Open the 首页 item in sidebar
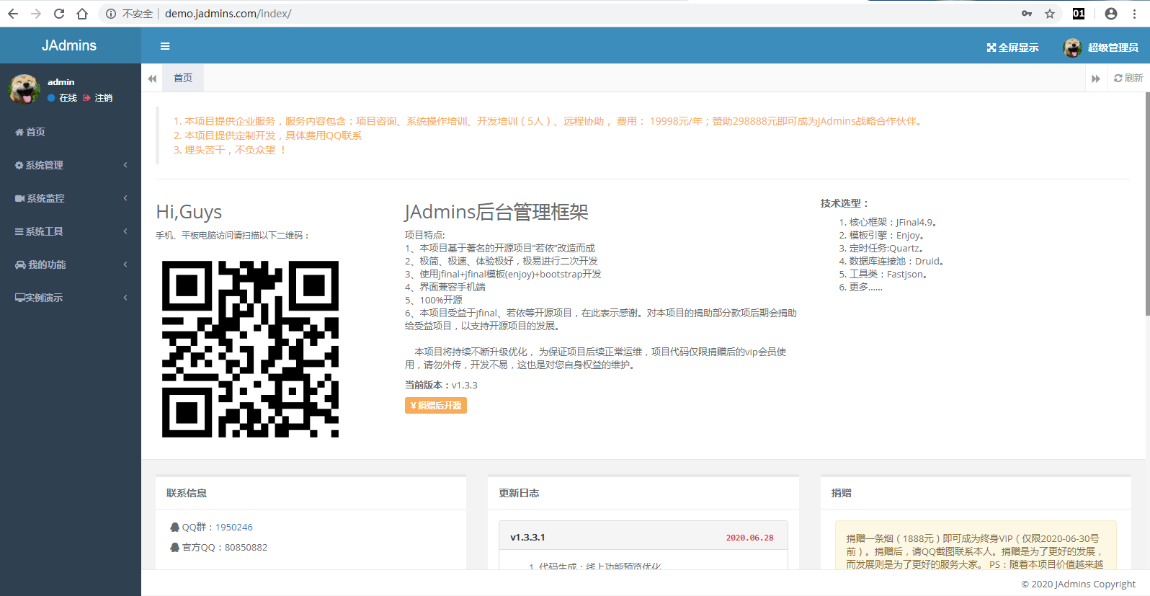The image size is (1150, 596). (71, 132)
